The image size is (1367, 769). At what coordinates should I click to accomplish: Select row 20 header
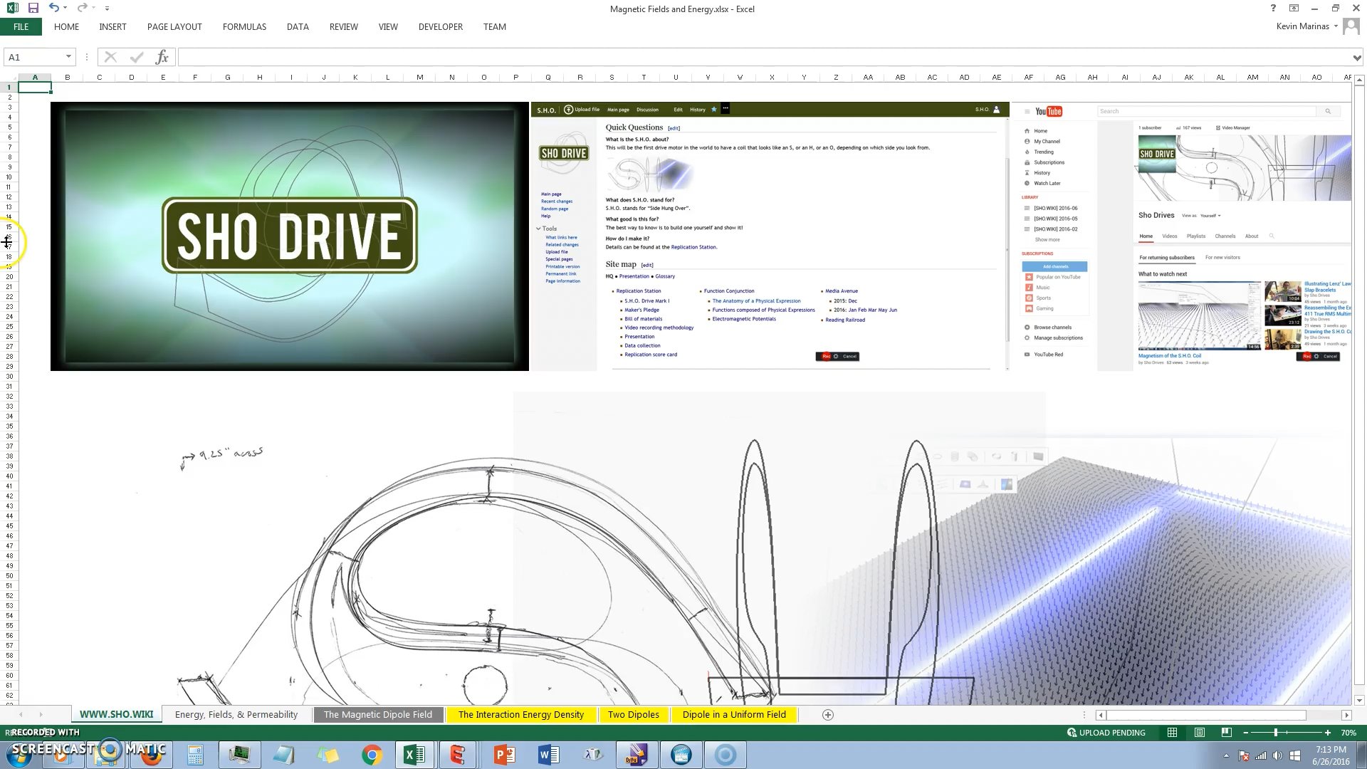click(x=9, y=276)
